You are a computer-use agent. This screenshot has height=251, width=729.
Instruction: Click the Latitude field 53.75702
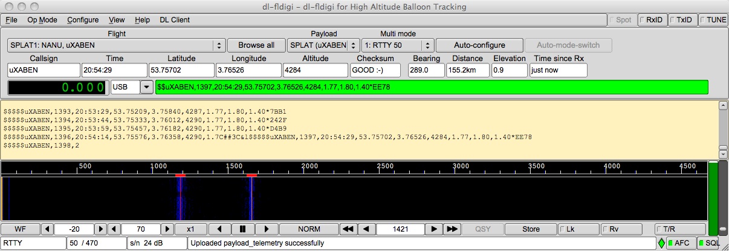[182, 70]
